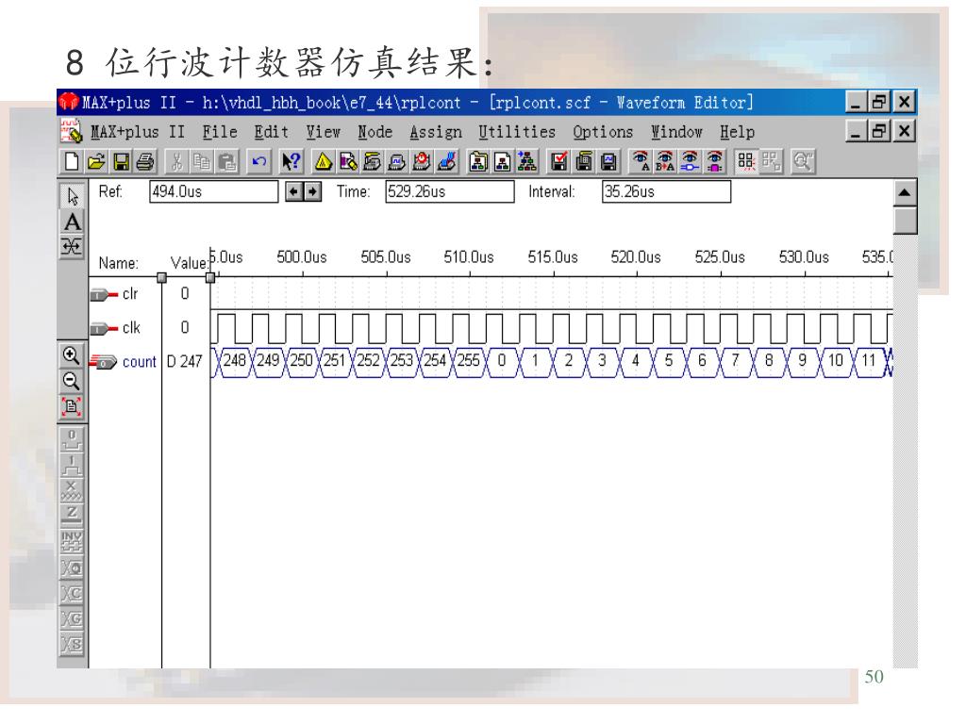Open the Assign menu

pos(436,132)
